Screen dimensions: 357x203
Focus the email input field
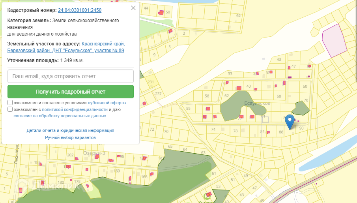click(71, 76)
